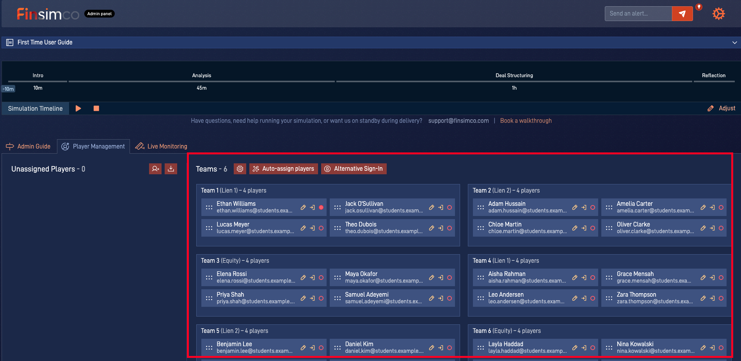This screenshot has width=741, height=361.
Task: Toggle Lucas Meyer status circle
Action: (x=321, y=228)
